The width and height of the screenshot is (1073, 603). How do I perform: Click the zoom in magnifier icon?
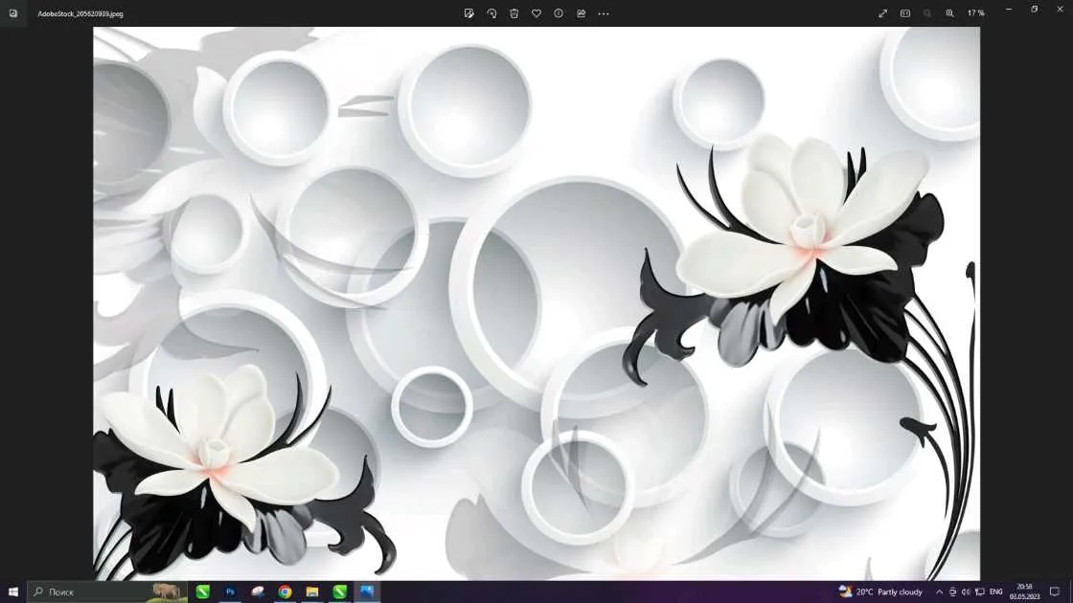click(x=949, y=13)
